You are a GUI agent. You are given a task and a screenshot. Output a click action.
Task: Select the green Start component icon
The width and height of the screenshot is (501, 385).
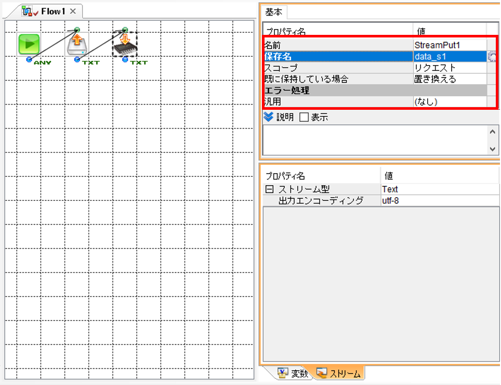29,44
